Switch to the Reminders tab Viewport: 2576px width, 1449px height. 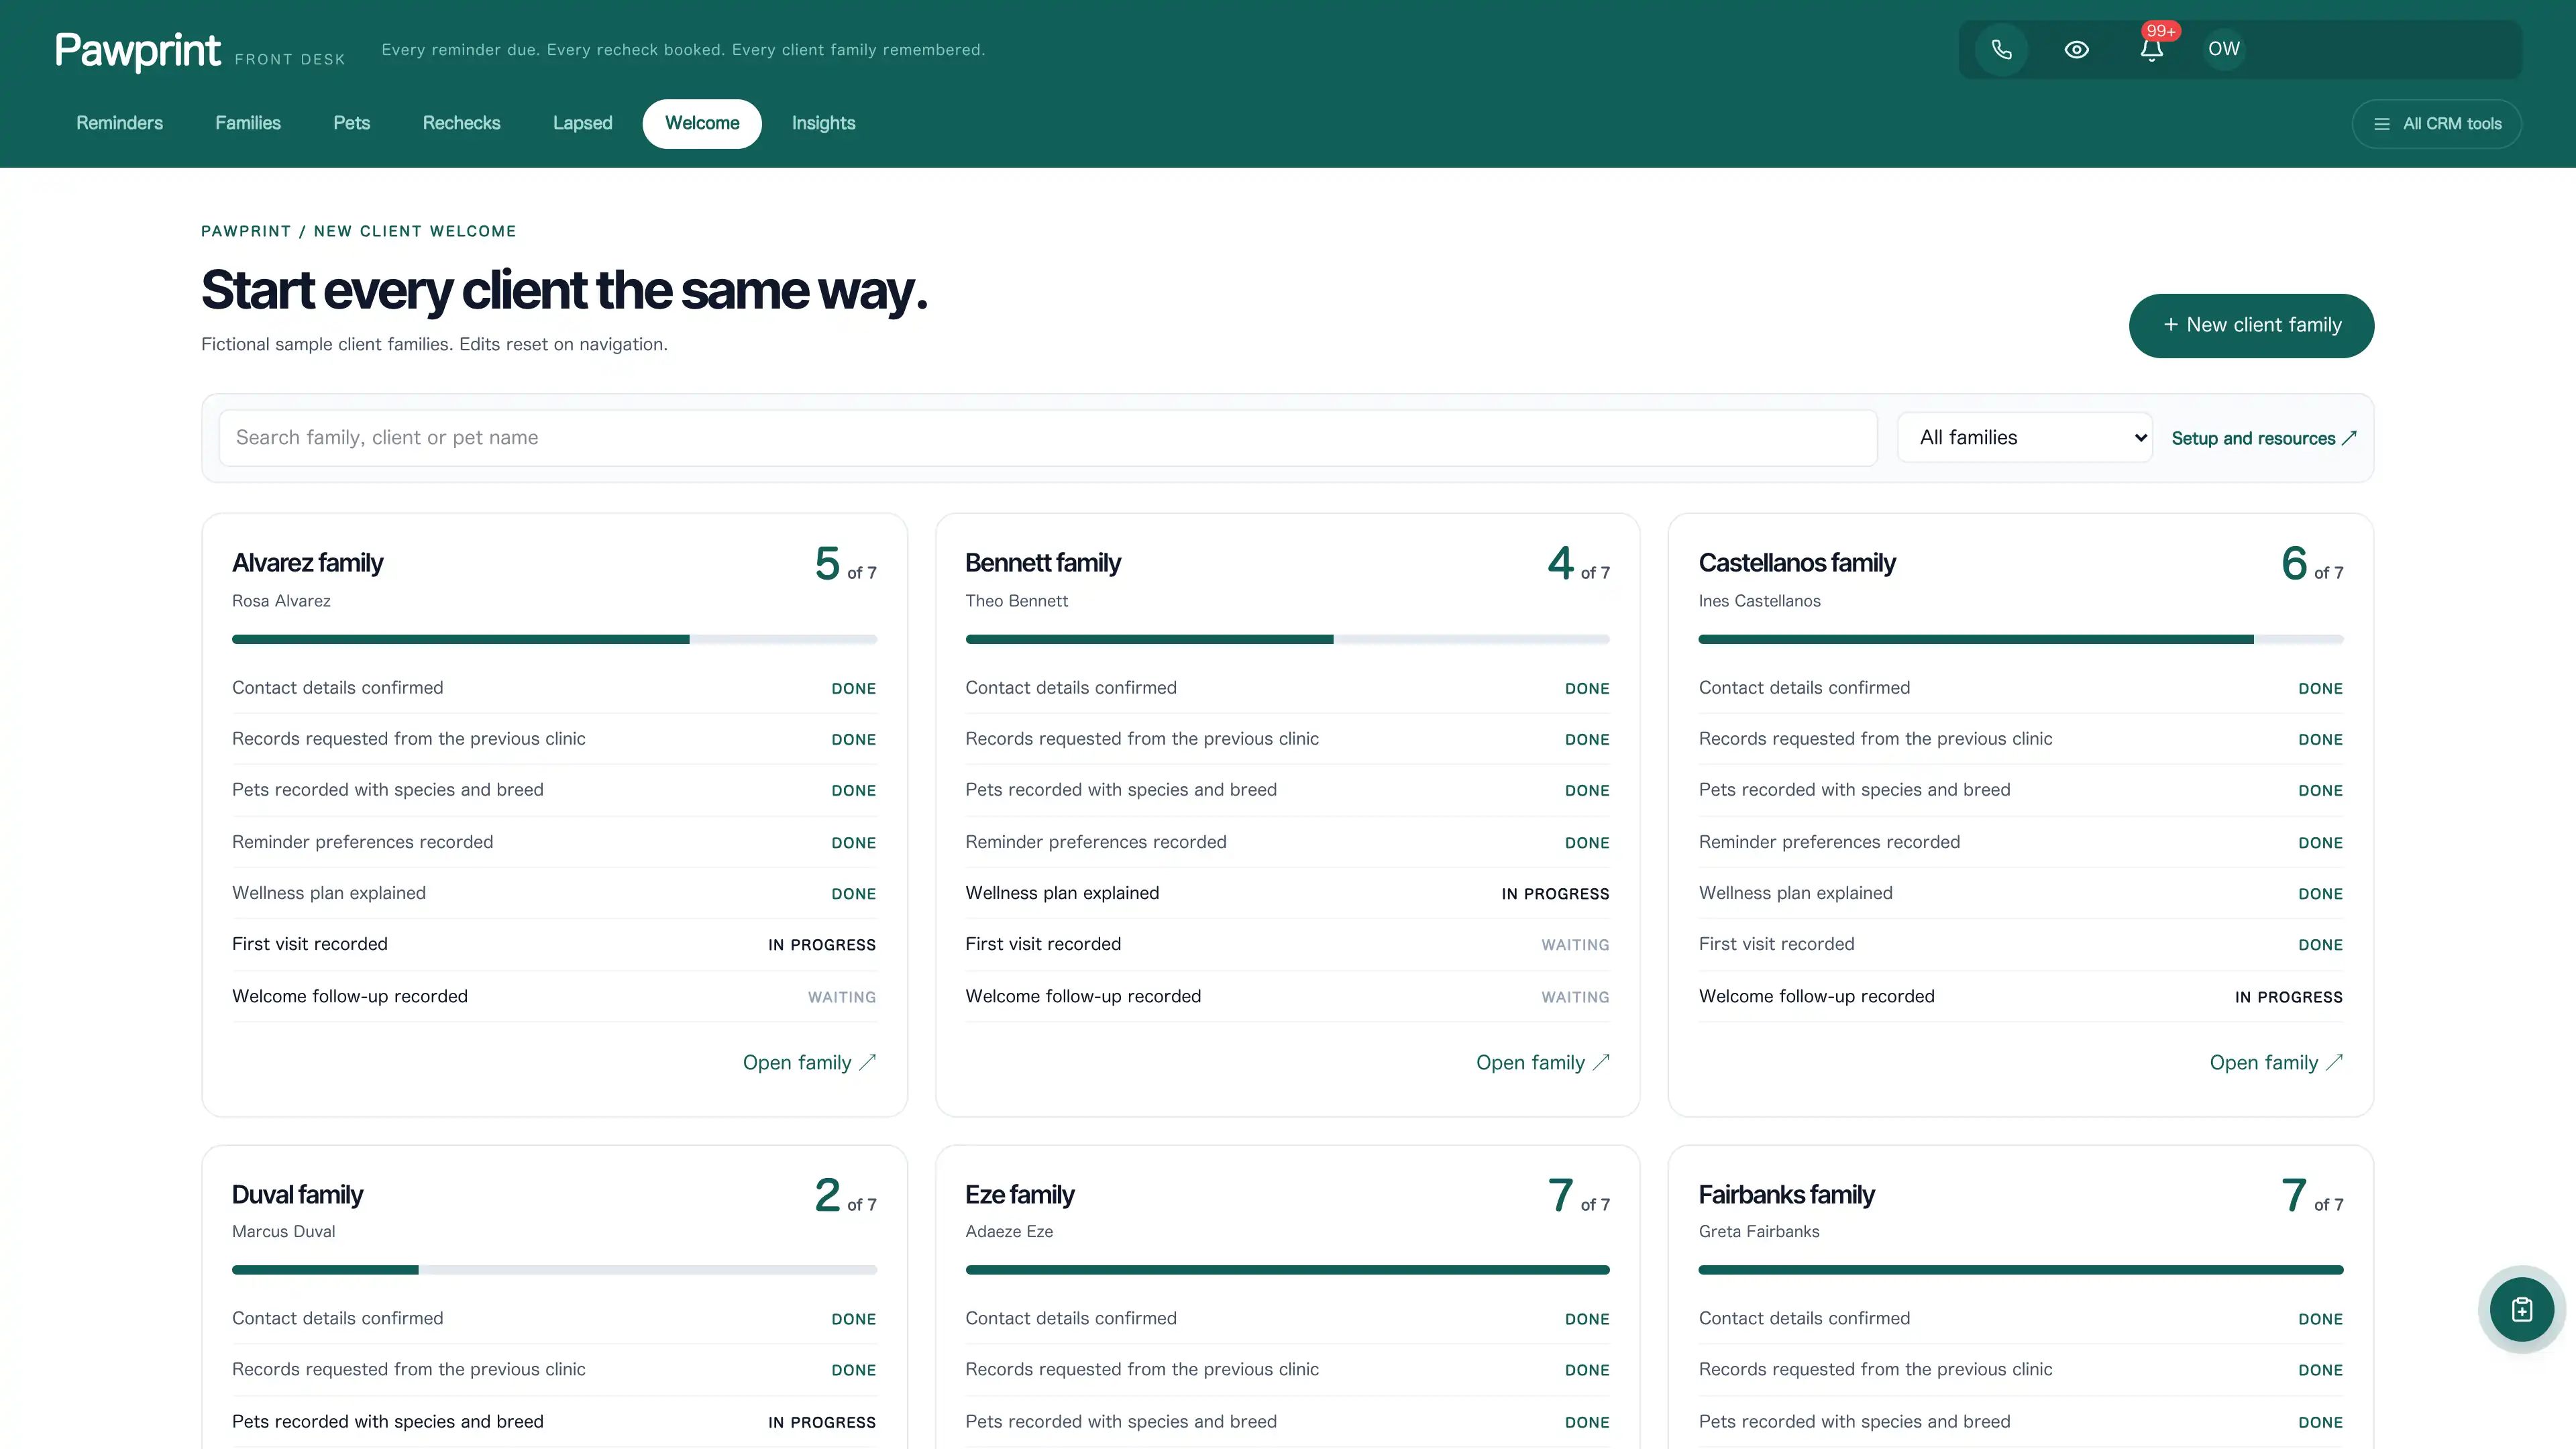[x=119, y=123]
